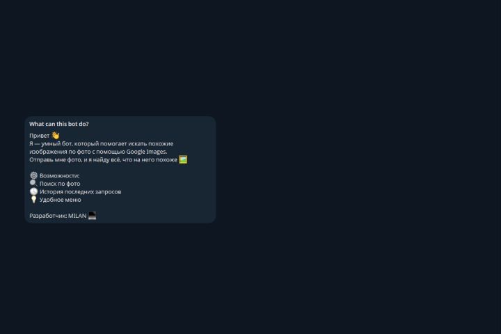Image resolution: width=501 pixels, height=334 pixels.
Task: Click the 'What can this bot do?' heading
Action: [x=59, y=124]
